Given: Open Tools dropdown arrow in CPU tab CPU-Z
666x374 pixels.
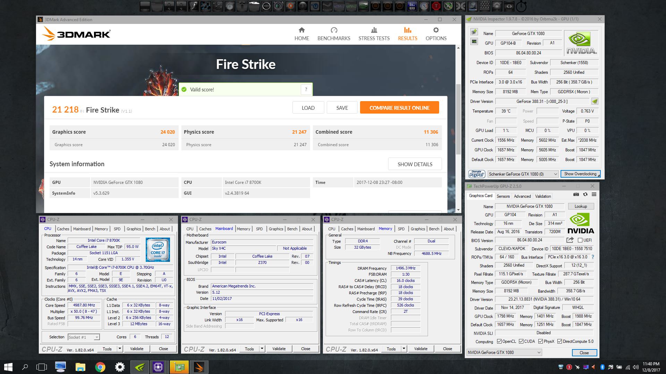Looking at the screenshot, I should pos(120,349).
